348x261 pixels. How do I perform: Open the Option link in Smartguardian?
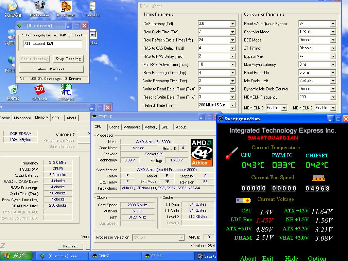point(317,258)
